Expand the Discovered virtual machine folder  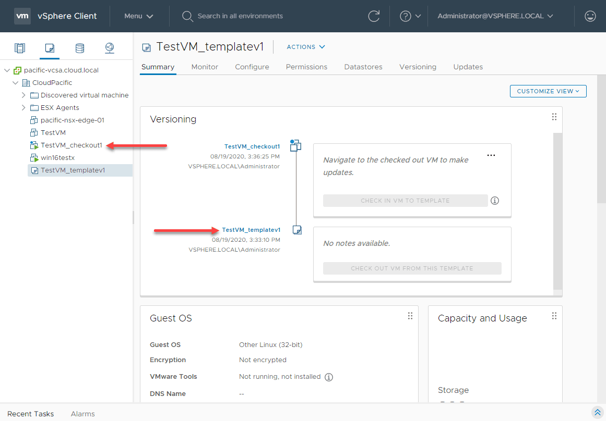[23, 95]
